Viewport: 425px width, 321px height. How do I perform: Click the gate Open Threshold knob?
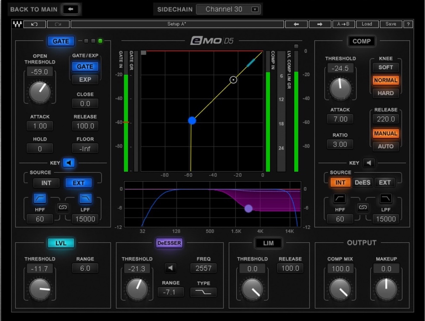(40, 92)
